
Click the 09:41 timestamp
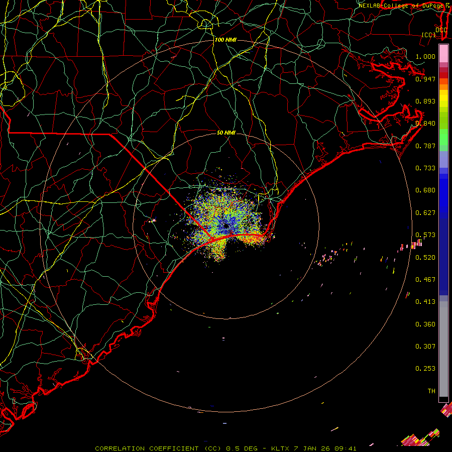[x=346, y=448]
